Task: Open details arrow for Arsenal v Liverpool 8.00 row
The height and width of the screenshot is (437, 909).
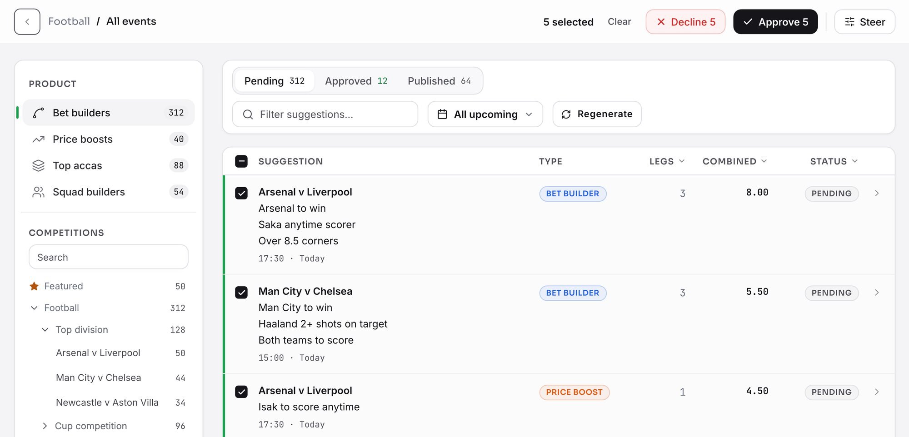Action: 877,193
